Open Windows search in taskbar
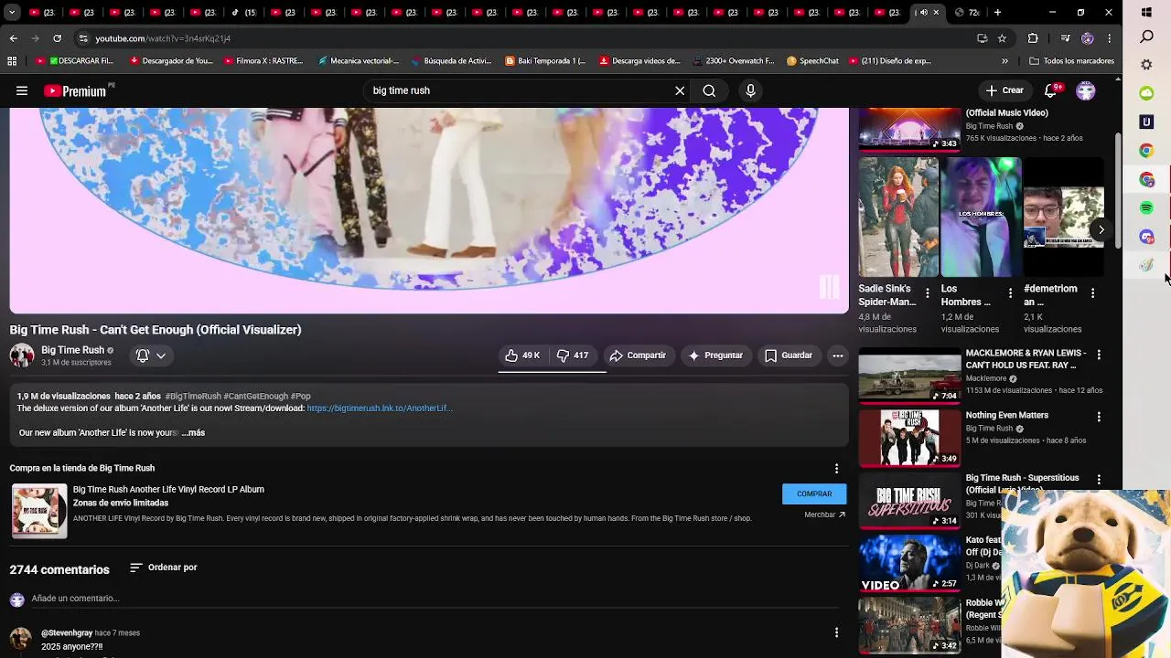 point(1146,37)
